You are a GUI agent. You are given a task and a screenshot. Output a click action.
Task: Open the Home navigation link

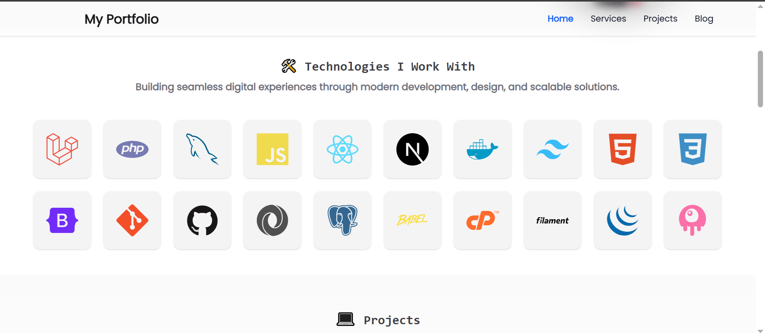click(x=560, y=19)
